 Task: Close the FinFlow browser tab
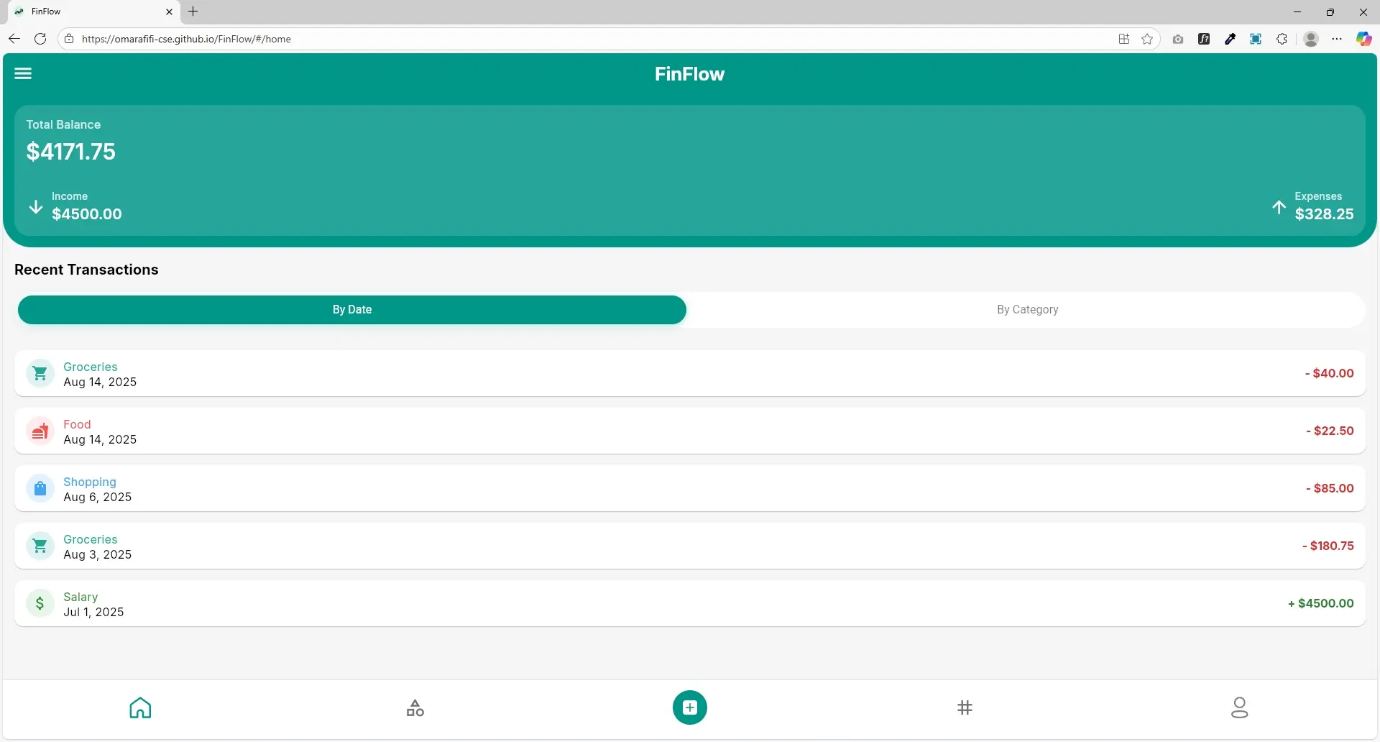(169, 12)
